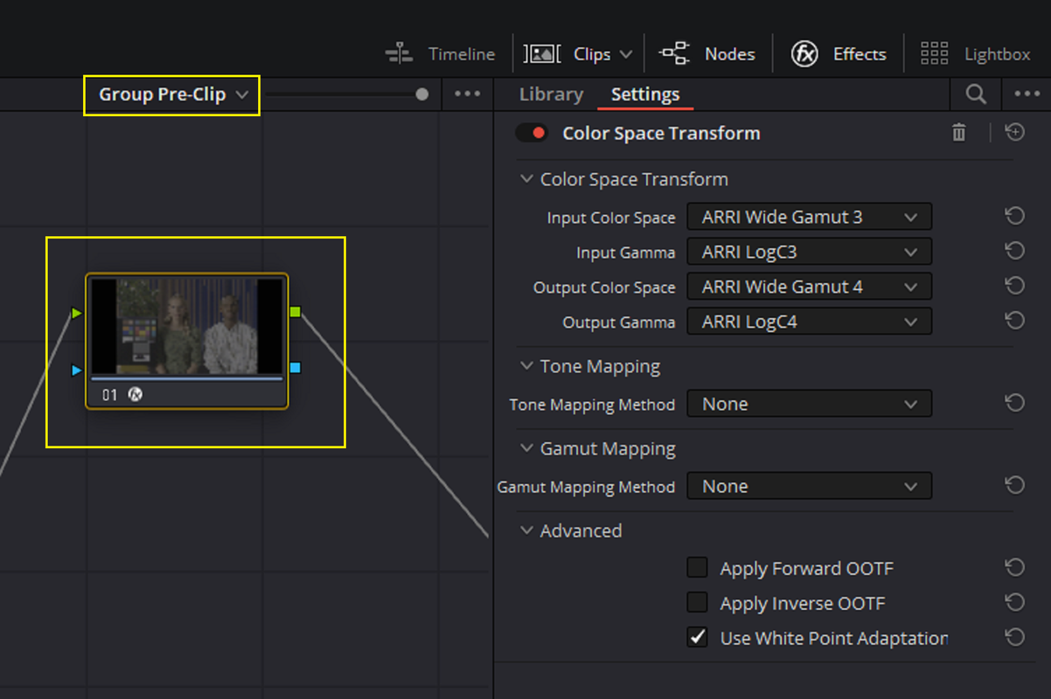Enable Apply Forward OOTF checkbox
1051x699 pixels.
(697, 568)
